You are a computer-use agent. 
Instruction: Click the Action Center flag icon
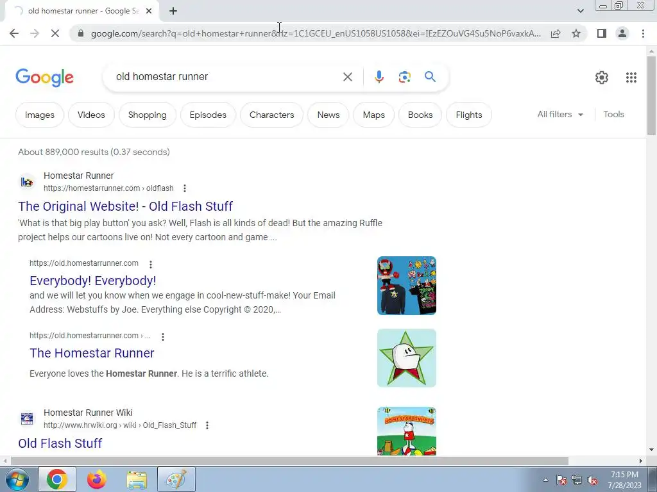coord(561,480)
